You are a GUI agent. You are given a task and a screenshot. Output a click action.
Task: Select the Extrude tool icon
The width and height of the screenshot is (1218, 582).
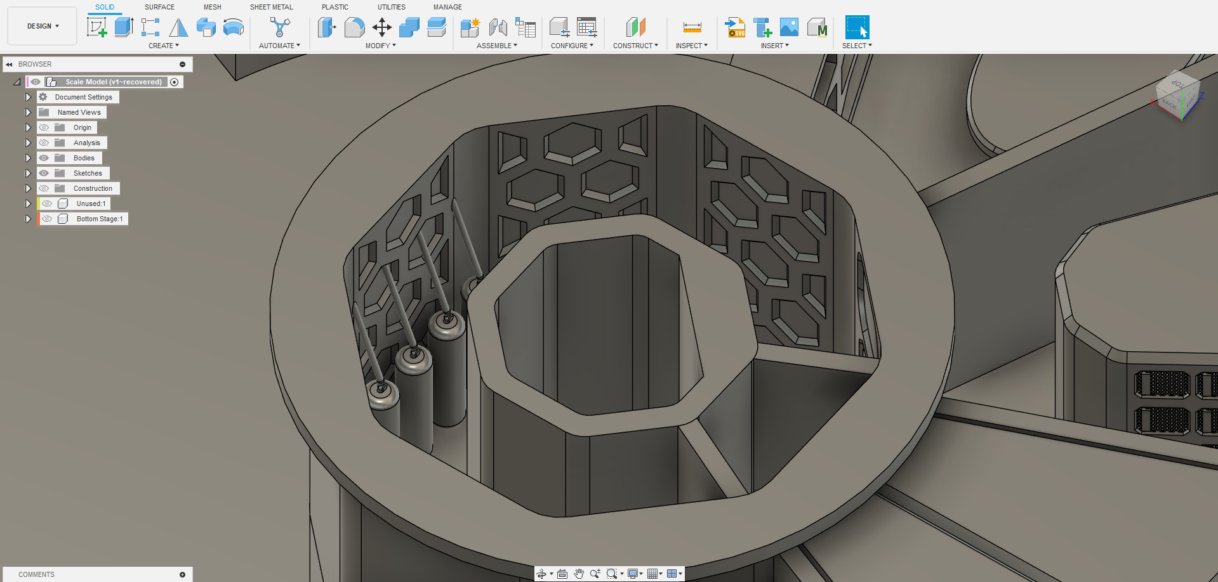[x=124, y=27]
